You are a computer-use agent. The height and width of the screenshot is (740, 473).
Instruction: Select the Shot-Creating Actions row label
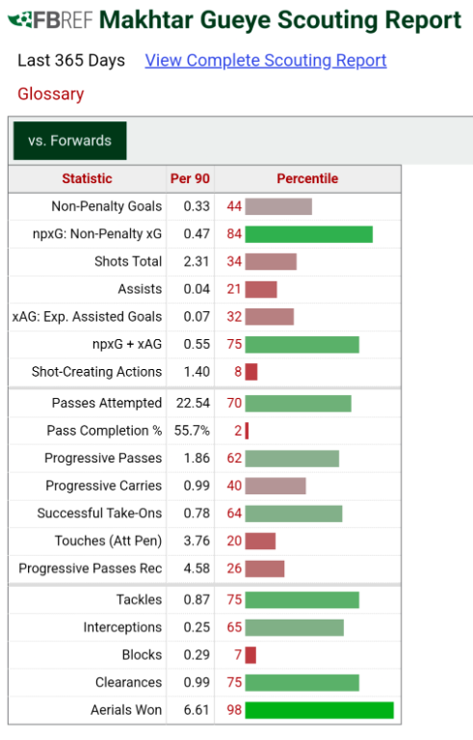point(96,372)
